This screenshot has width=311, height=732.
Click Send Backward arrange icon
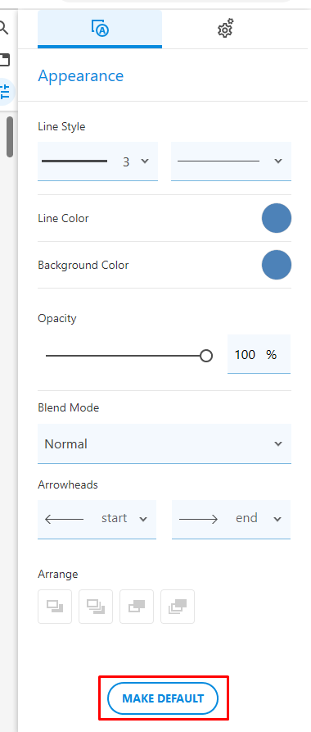(x=137, y=607)
